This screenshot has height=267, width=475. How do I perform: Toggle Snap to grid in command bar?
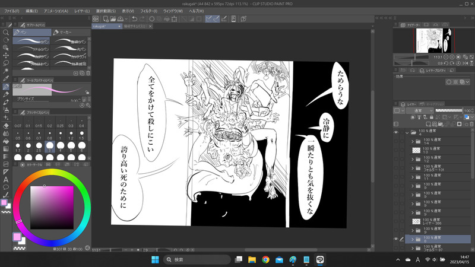[224, 19]
